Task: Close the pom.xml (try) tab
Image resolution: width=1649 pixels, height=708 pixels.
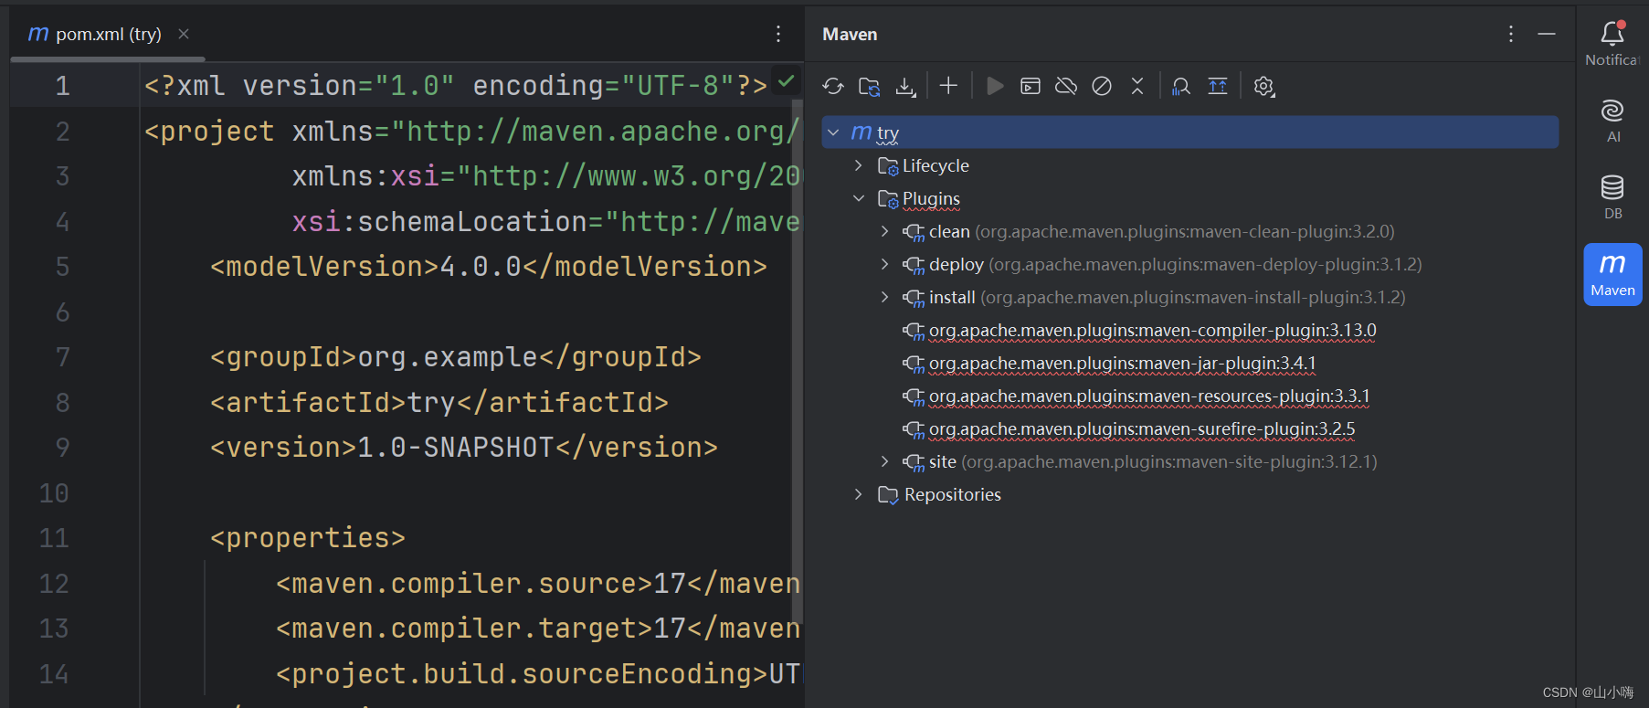Action: [184, 34]
